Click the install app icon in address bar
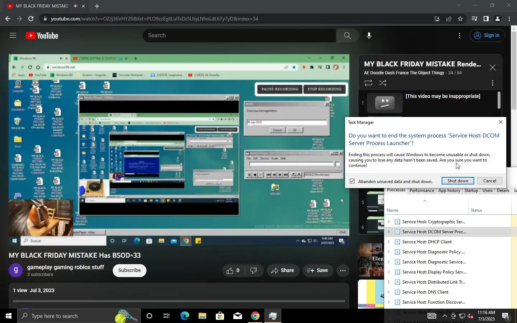The height and width of the screenshot is (323, 517). 437,19
